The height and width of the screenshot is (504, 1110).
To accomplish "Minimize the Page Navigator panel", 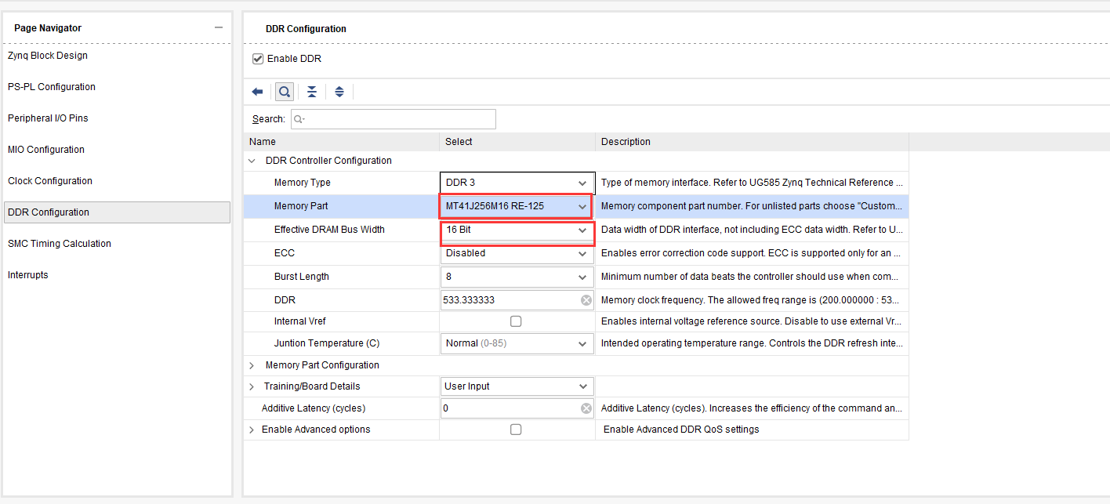I will click(219, 27).
